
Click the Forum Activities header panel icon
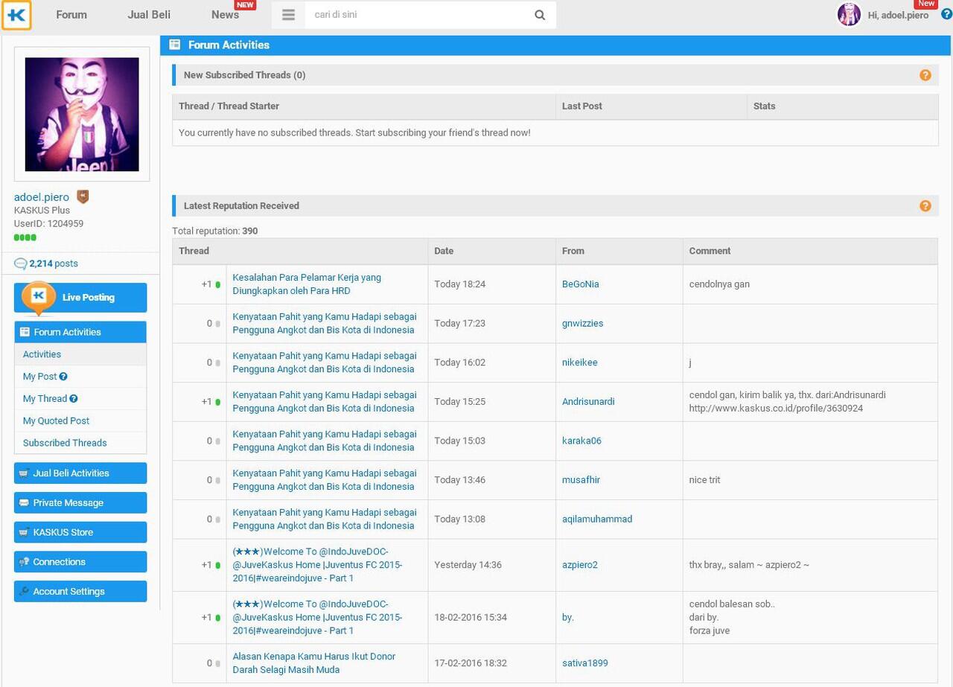point(175,45)
